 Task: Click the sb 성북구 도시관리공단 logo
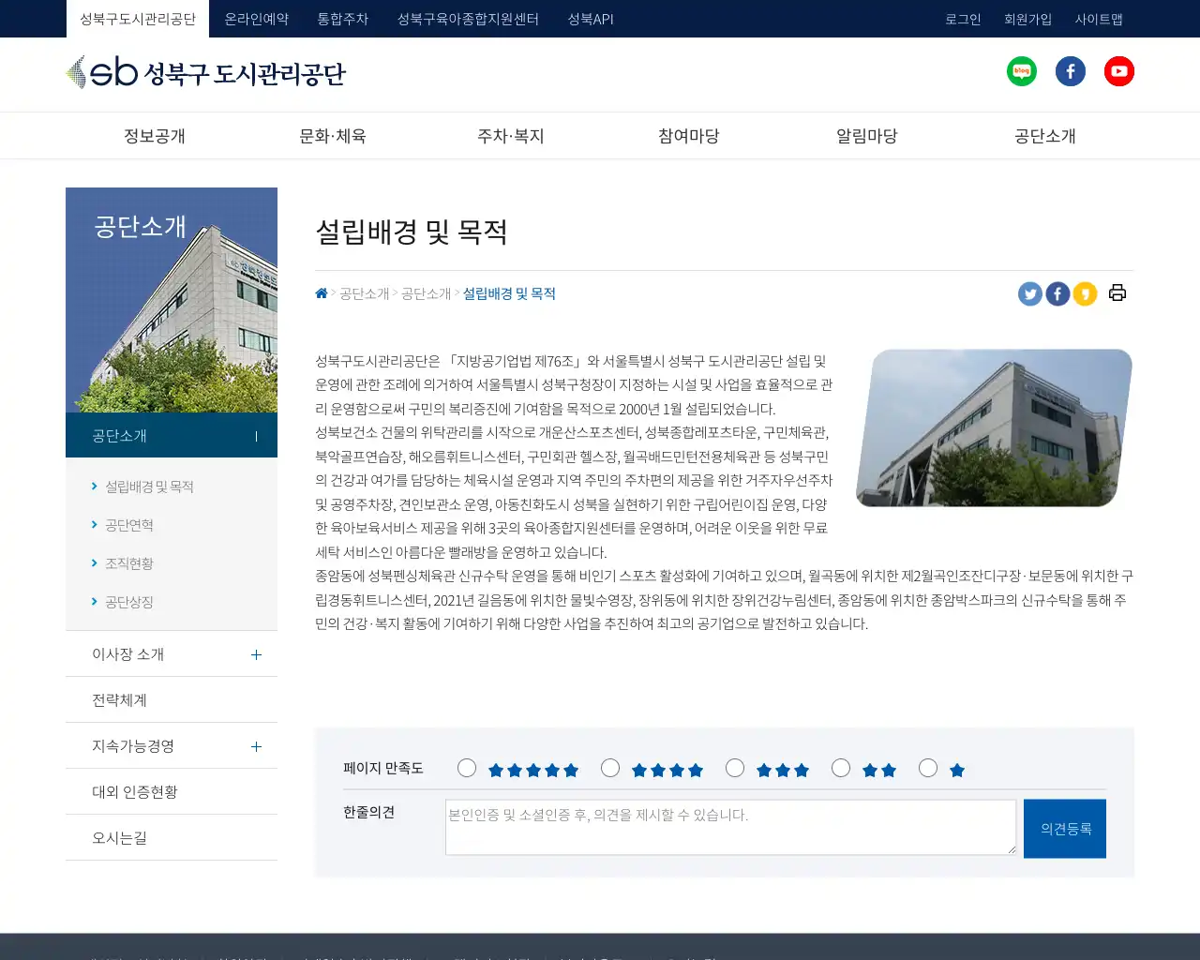pos(206,74)
